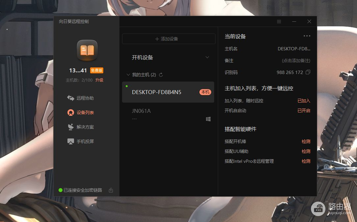Screen dimensions: 357x222
Task: Open 手机投屏 in the sidebar
Action: pos(80,141)
